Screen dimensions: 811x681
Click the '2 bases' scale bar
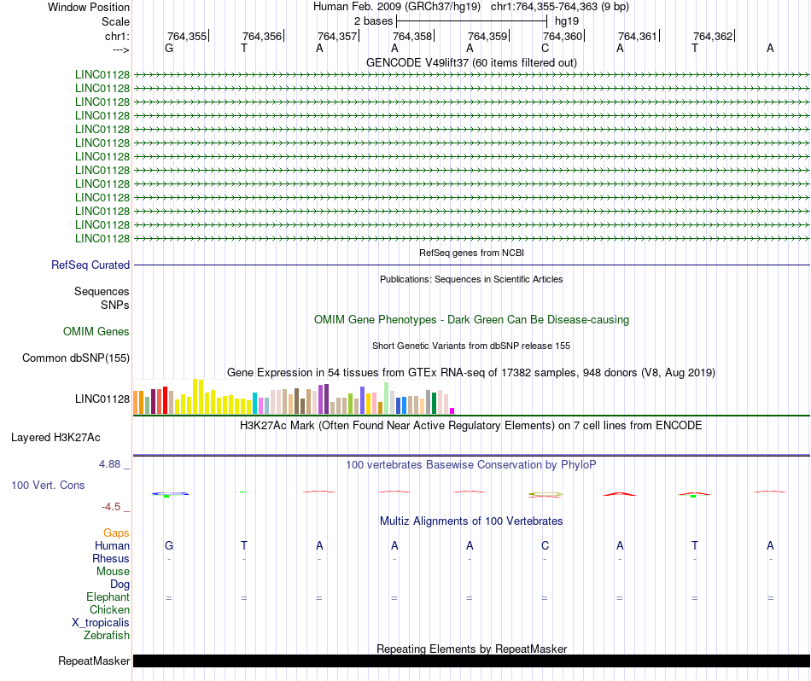click(x=471, y=21)
